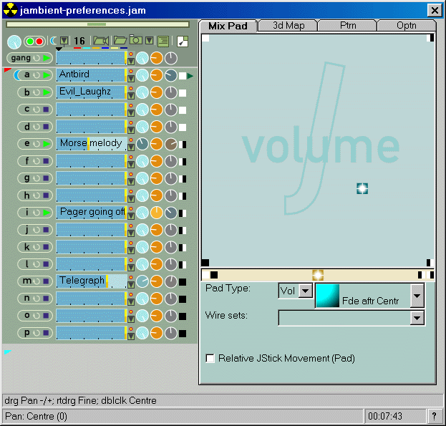Click the text list icon in toolbar
Screen dimensions: 446x426
[x=163, y=42]
